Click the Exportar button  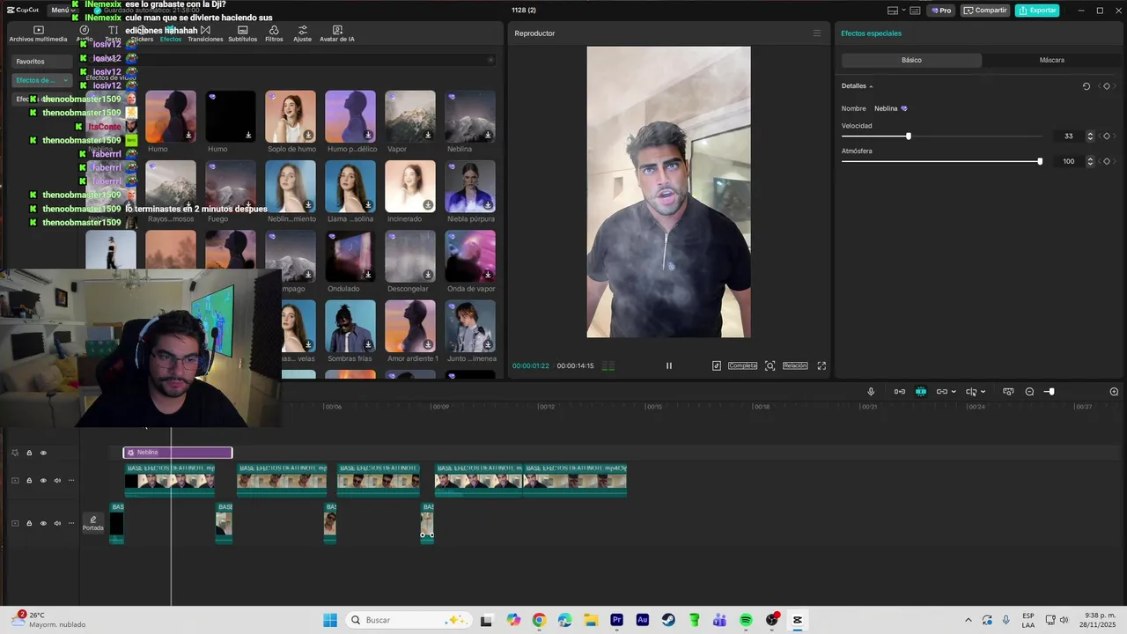pyautogui.click(x=1037, y=11)
